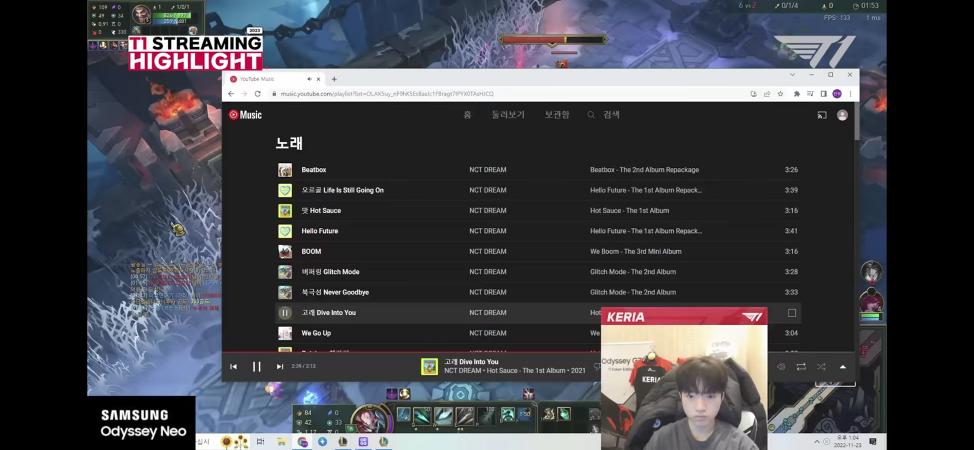Click the address bar URL

coord(387,94)
